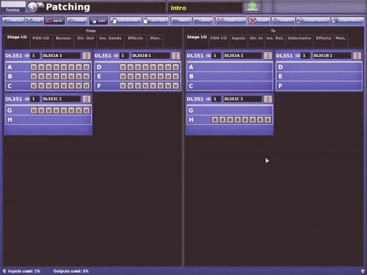Click the CHECKPOINT button
This screenshot has width=367, height=275.
[126, 21]
